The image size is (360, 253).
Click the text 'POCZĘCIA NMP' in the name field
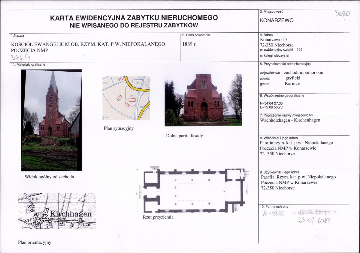click(30, 50)
